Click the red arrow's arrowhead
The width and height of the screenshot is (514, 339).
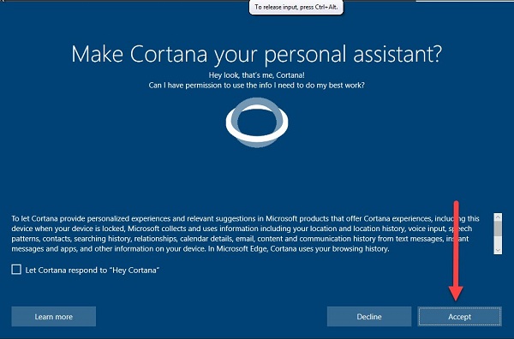point(456,294)
